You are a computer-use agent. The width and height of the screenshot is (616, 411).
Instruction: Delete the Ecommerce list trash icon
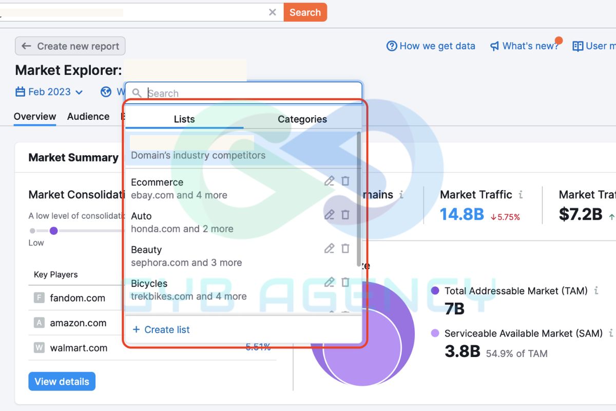[345, 181]
